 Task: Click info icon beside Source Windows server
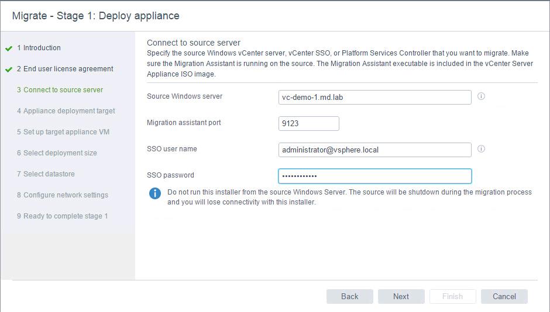(x=481, y=96)
